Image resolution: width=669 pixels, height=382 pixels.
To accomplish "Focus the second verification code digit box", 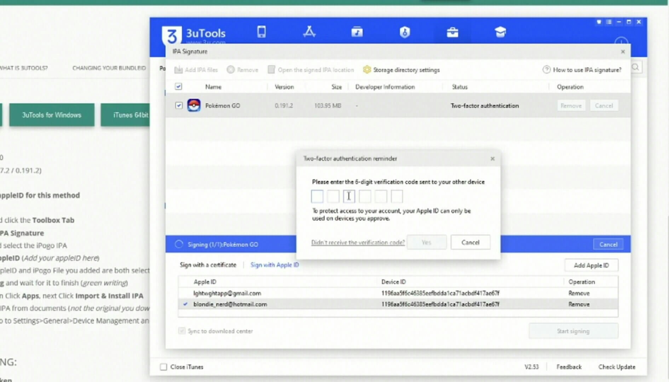I will (x=333, y=196).
